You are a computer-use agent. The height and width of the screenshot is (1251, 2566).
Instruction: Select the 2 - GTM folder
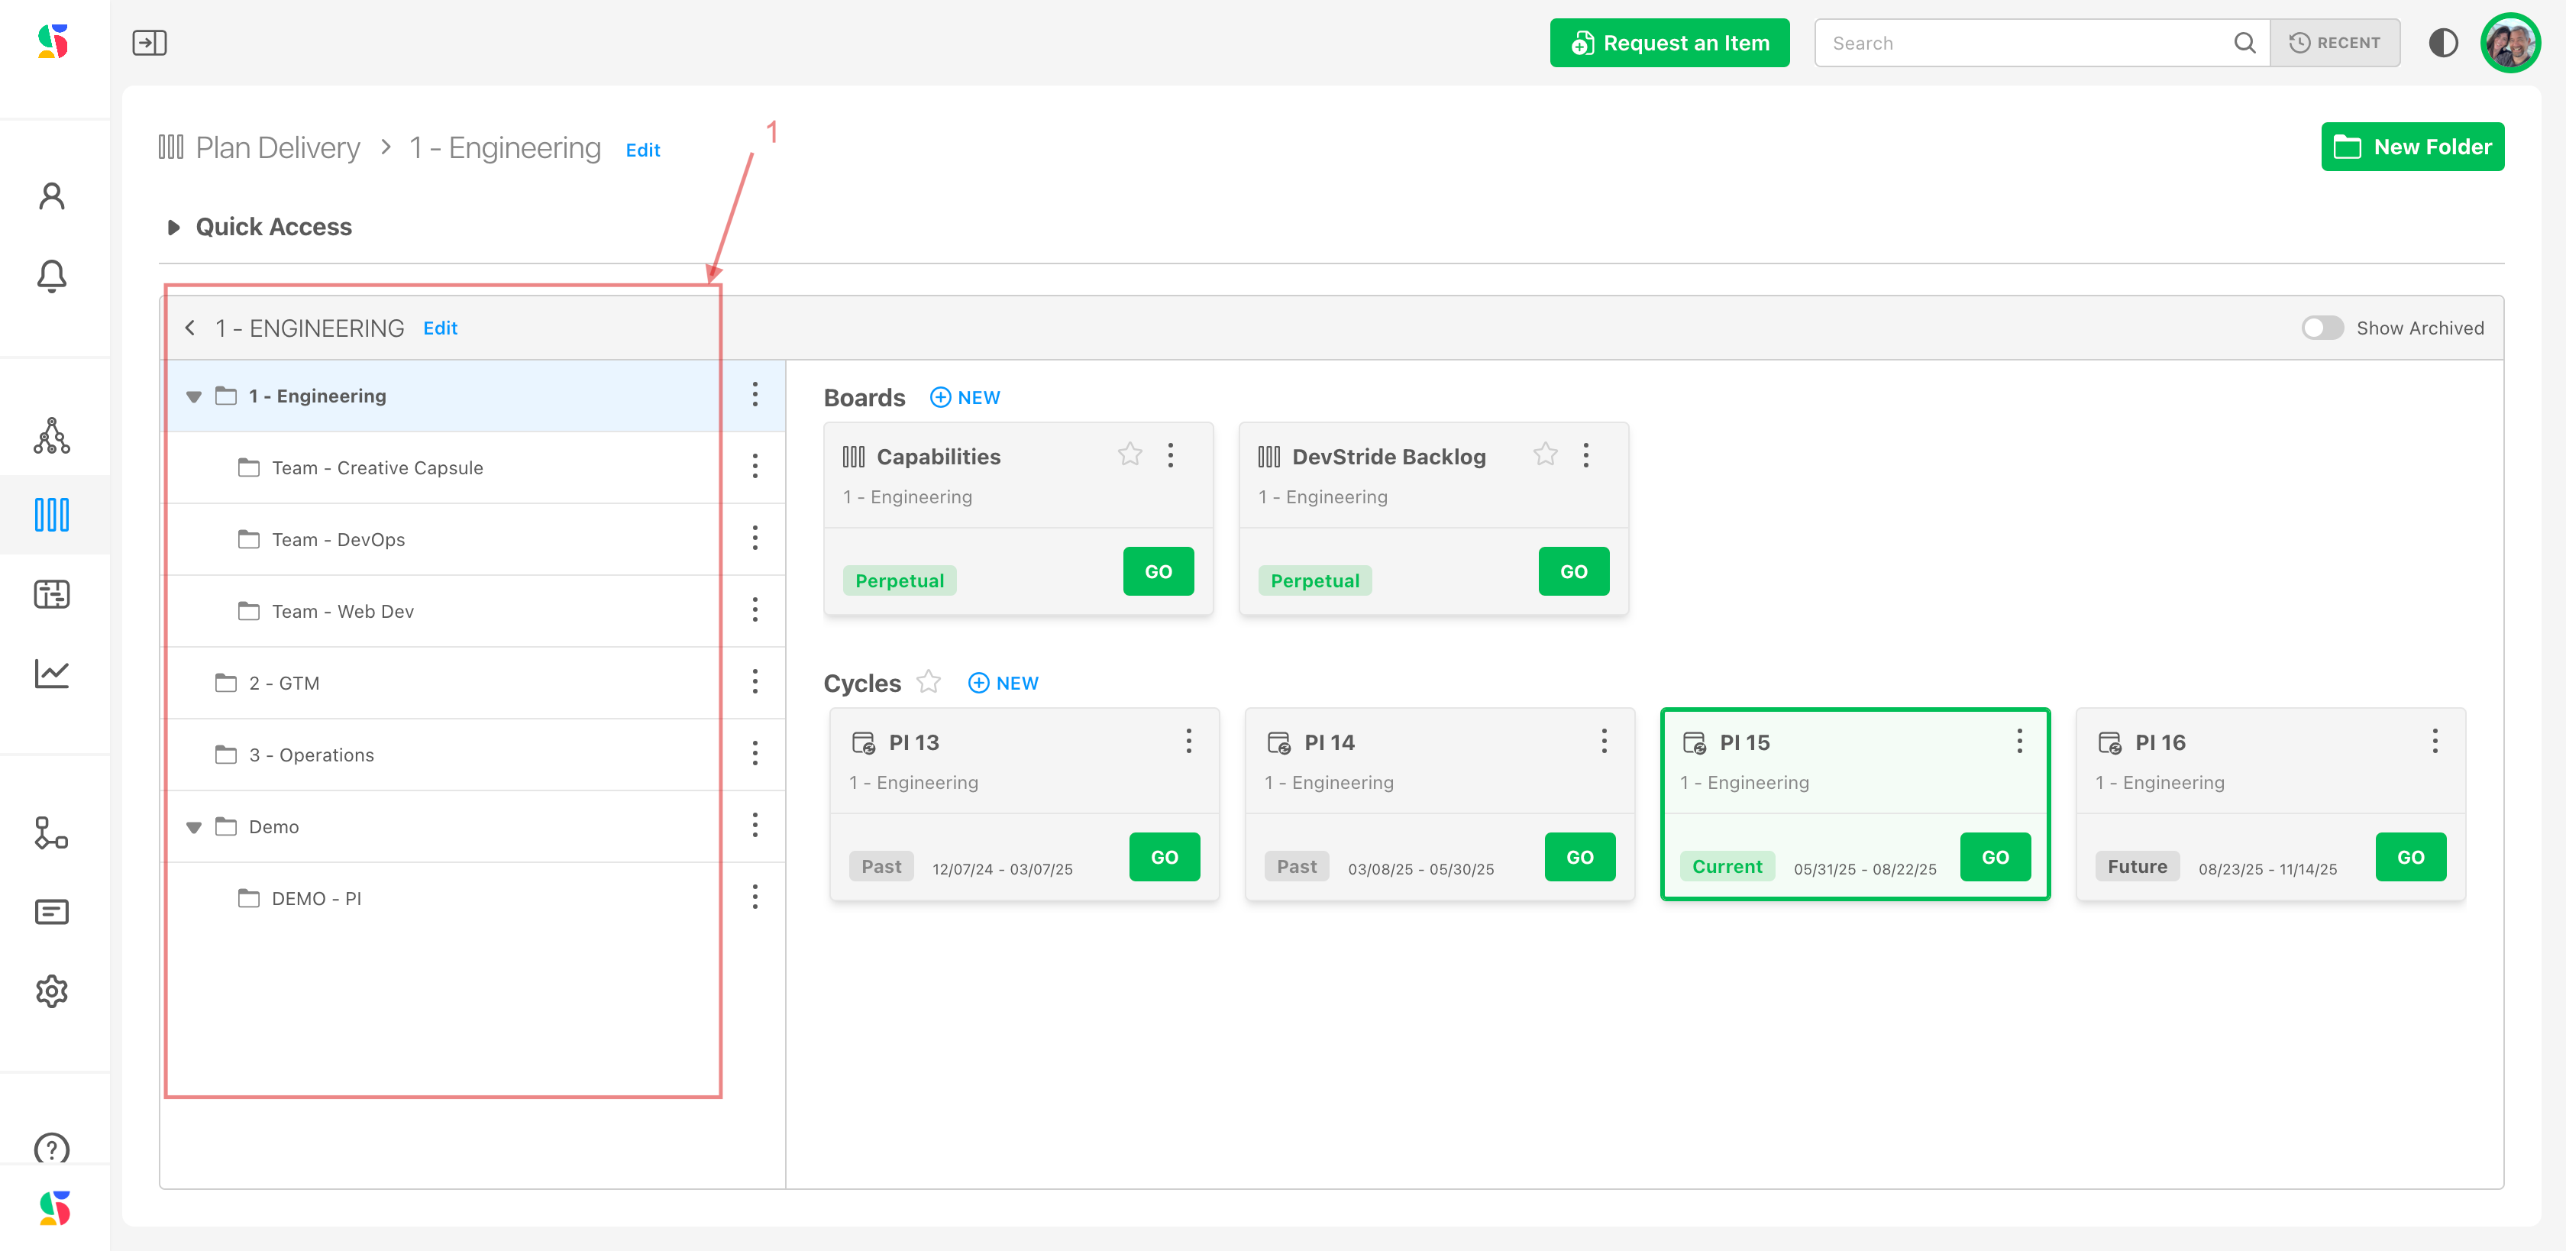pos(284,684)
